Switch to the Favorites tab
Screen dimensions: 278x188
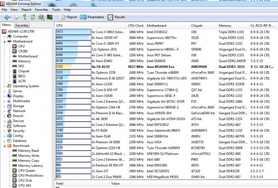click(22, 25)
